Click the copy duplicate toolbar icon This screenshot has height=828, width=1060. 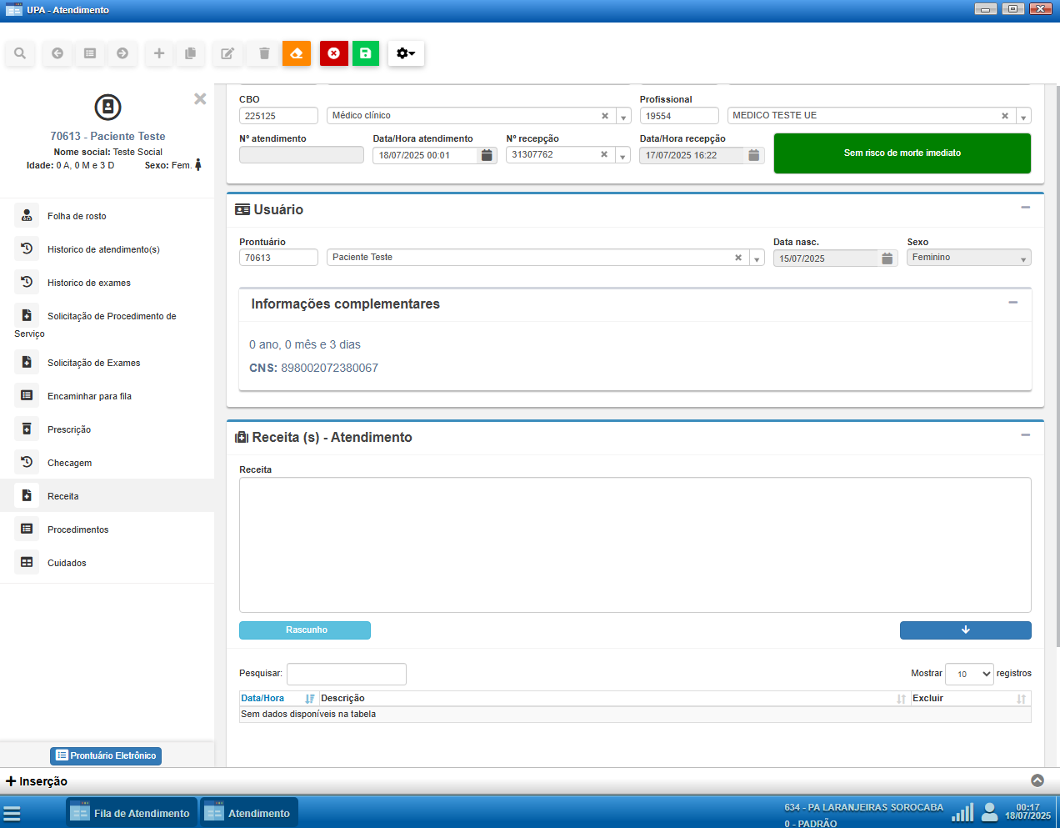coord(190,53)
